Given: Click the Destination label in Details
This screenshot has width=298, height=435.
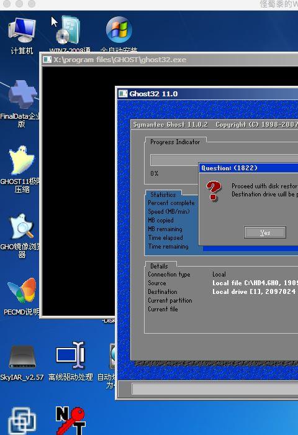Looking at the screenshot, I should pos(163,292).
